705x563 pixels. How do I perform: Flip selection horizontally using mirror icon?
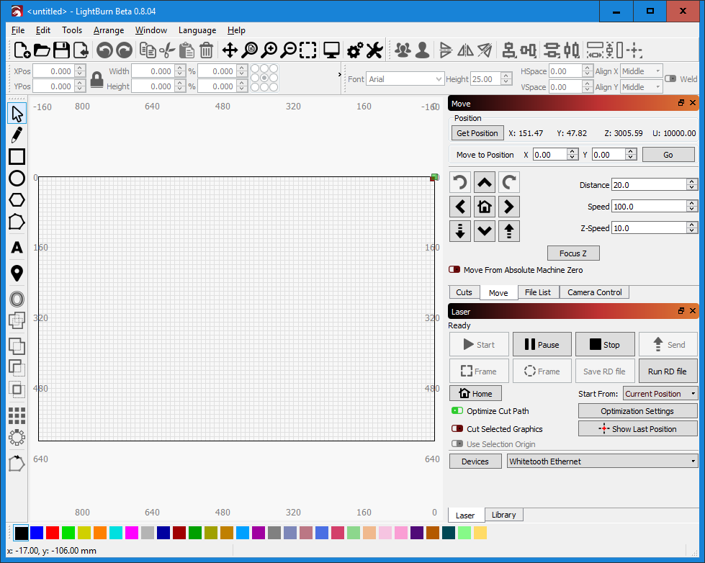[x=464, y=50]
